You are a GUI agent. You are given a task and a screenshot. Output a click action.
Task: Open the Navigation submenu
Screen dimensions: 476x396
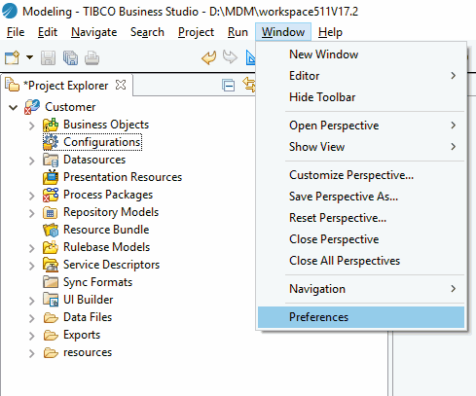coord(361,289)
